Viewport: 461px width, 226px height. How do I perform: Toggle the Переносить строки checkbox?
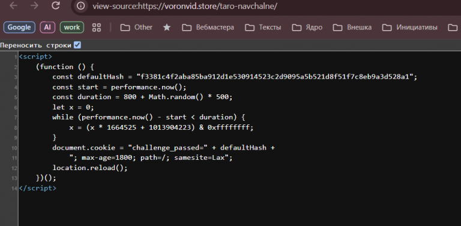pos(77,45)
